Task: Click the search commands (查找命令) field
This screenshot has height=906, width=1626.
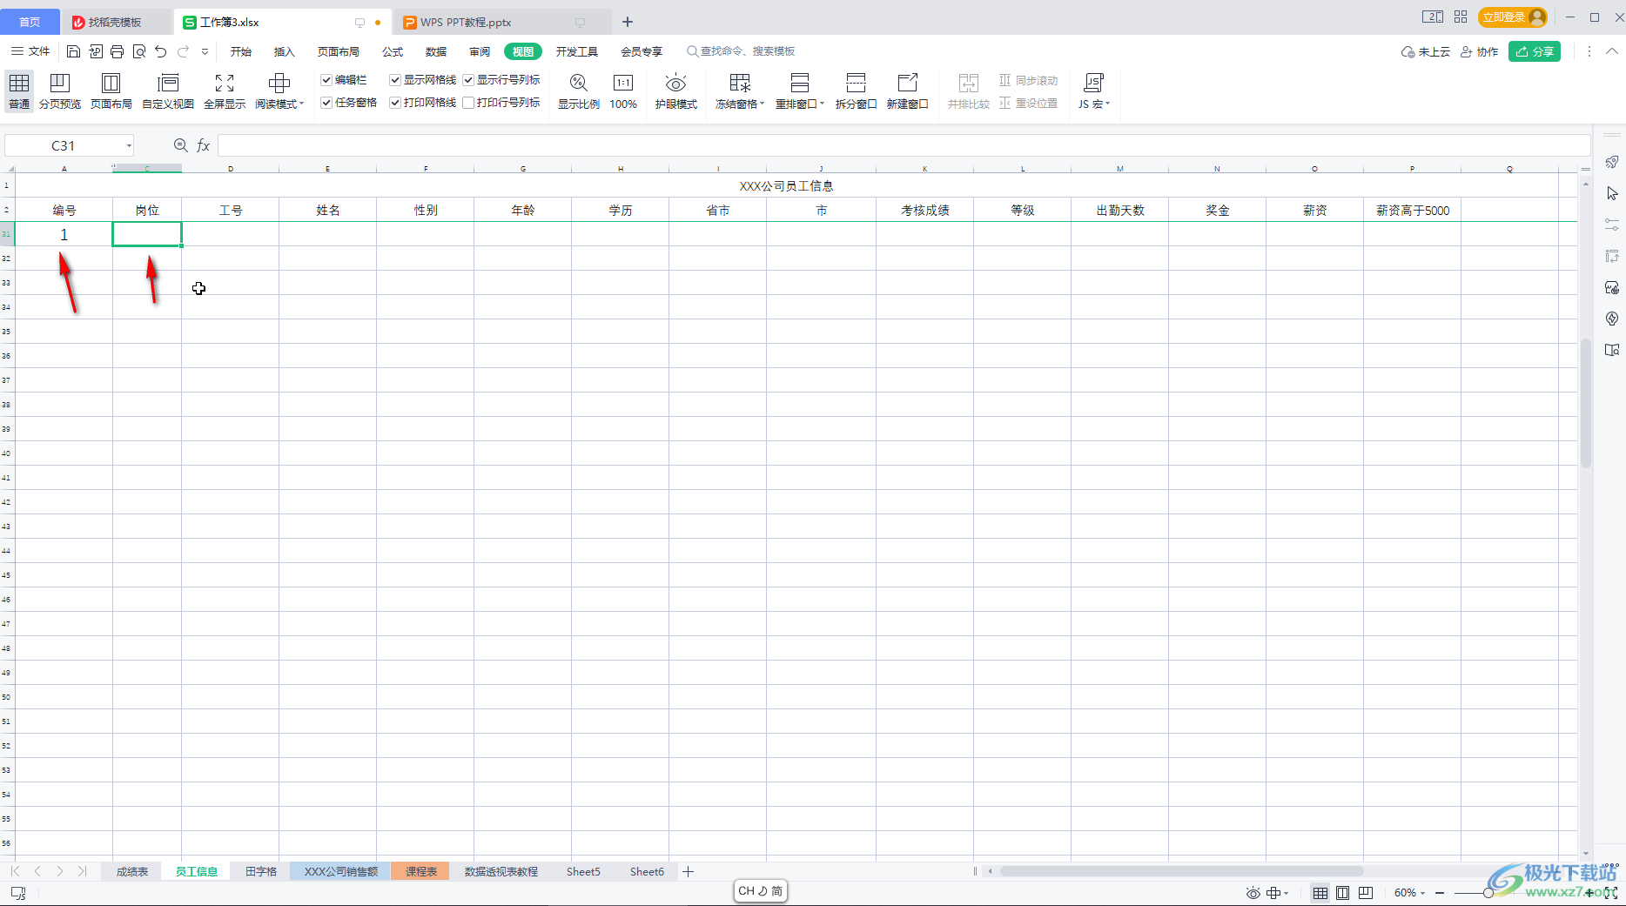Action: [742, 51]
